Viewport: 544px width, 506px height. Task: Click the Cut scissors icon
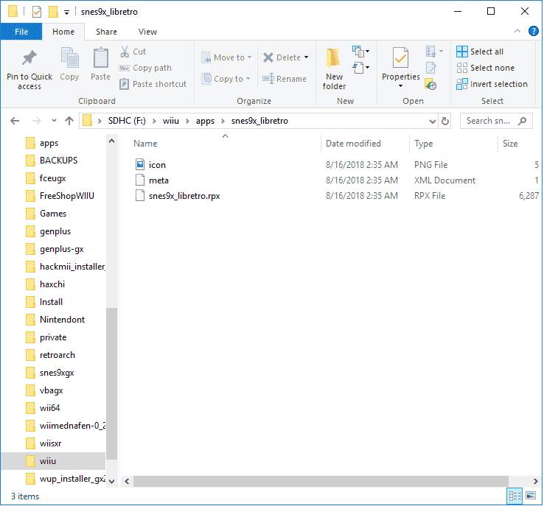tap(125, 52)
